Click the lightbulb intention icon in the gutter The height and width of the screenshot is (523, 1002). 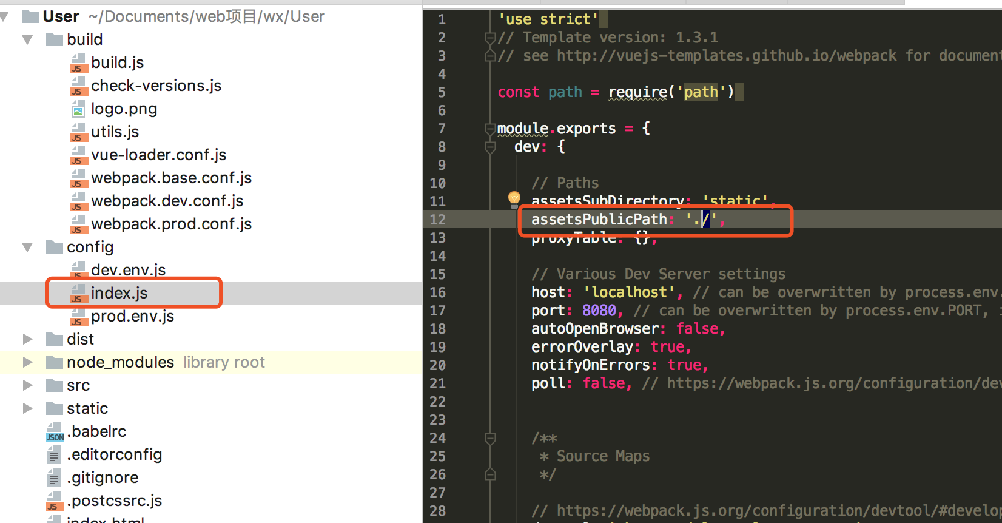pyautogui.click(x=514, y=199)
